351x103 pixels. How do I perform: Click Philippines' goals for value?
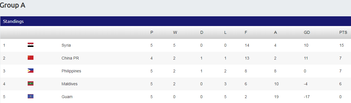246,71
